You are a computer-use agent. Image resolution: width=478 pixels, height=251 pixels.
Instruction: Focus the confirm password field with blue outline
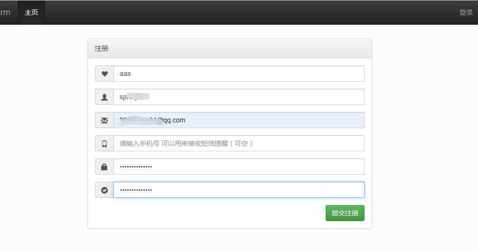(x=239, y=190)
